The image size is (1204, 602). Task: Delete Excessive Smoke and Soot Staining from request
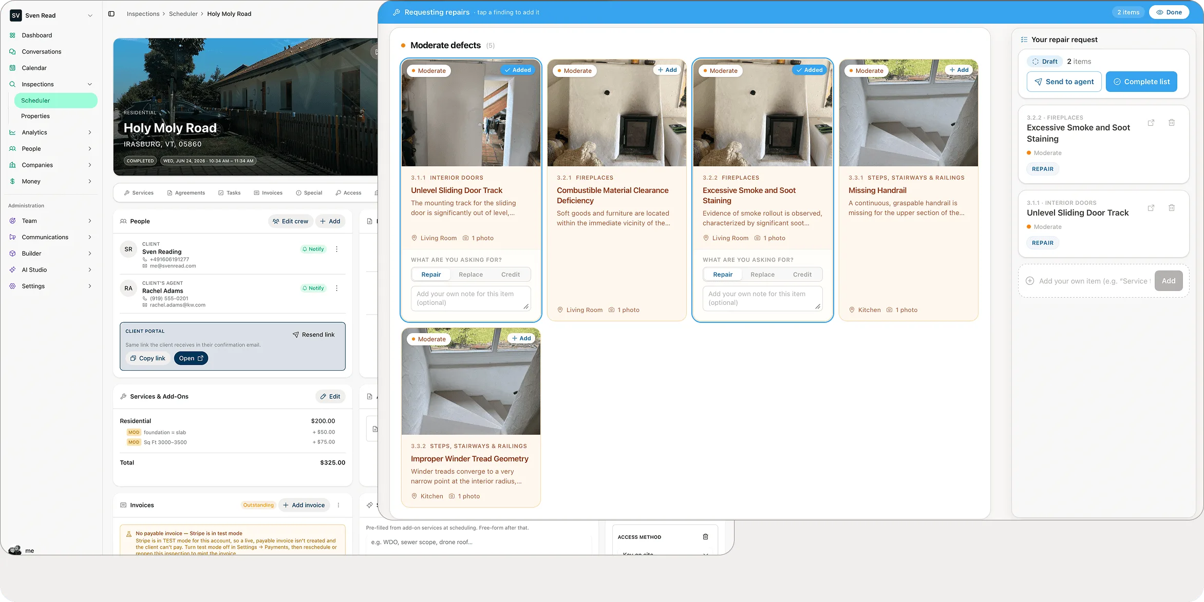pos(1172,123)
